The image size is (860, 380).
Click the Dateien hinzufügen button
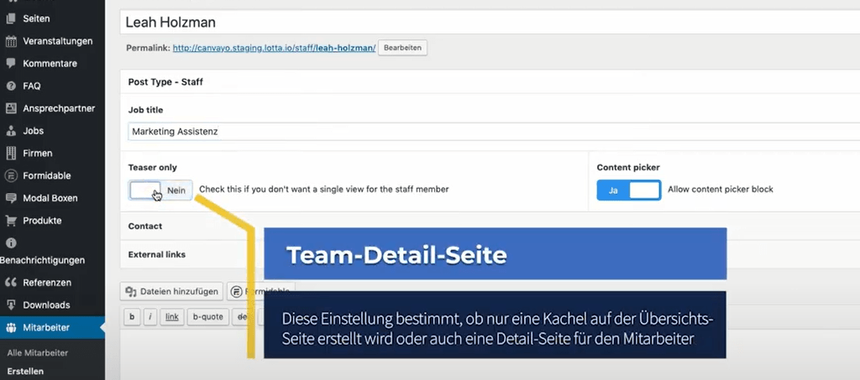[172, 292]
